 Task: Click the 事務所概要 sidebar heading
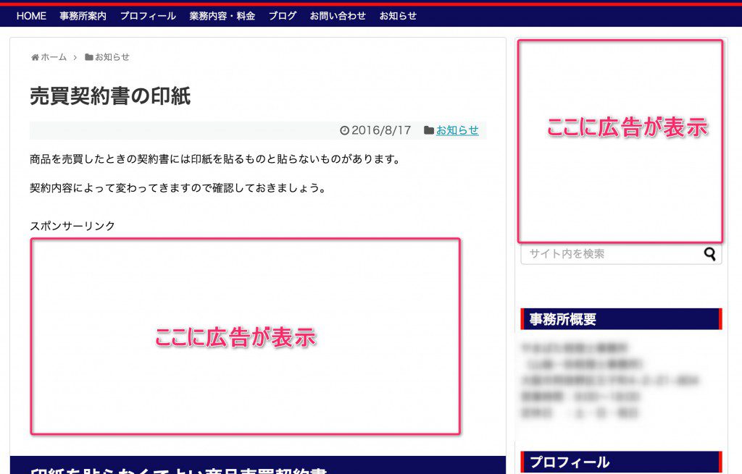pyautogui.click(x=621, y=319)
